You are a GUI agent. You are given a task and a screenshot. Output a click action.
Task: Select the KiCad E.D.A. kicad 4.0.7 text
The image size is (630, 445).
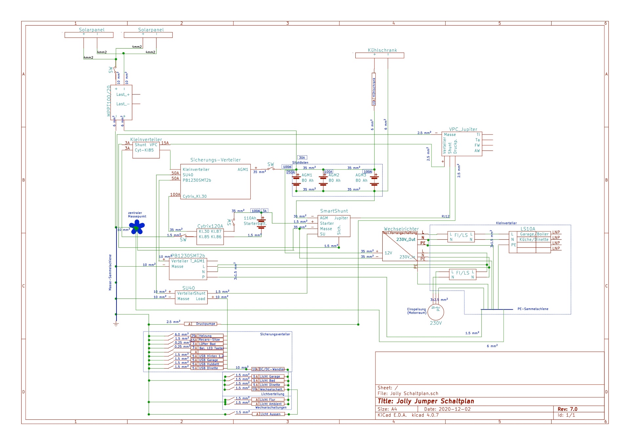pos(408,415)
